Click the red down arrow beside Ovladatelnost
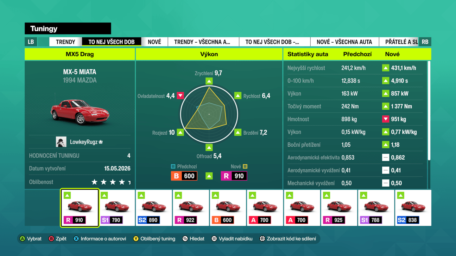Screen dimensions: 456x256 pyautogui.click(x=180, y=95)
